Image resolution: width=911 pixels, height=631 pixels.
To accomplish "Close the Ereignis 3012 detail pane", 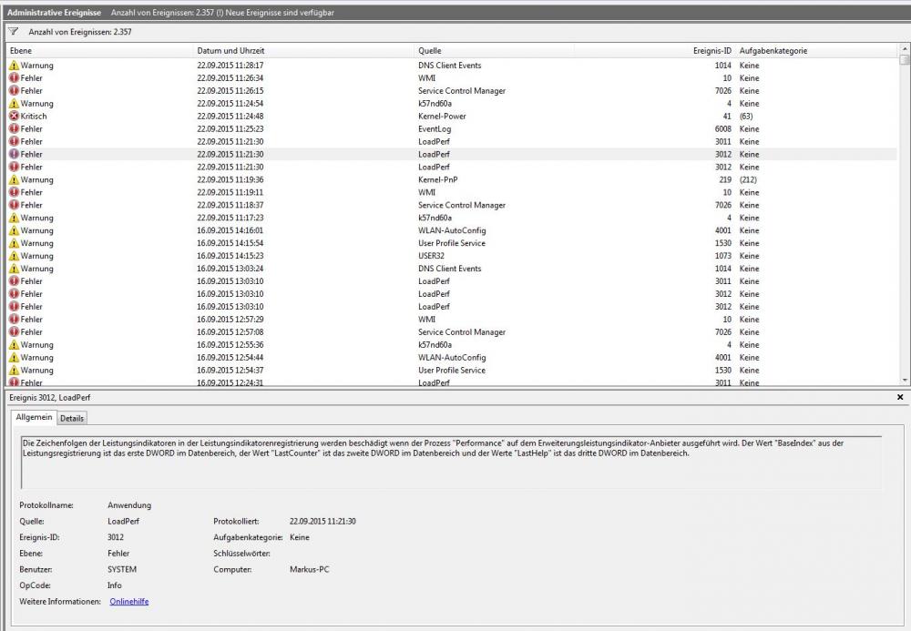I will point(900,398).
